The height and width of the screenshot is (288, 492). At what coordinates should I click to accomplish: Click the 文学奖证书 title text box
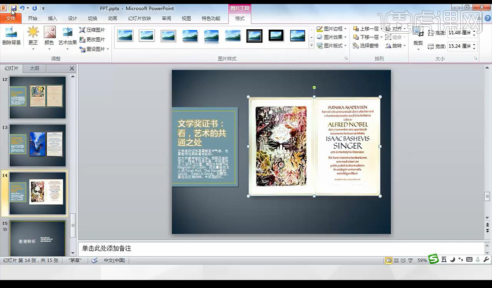(202, 133)
